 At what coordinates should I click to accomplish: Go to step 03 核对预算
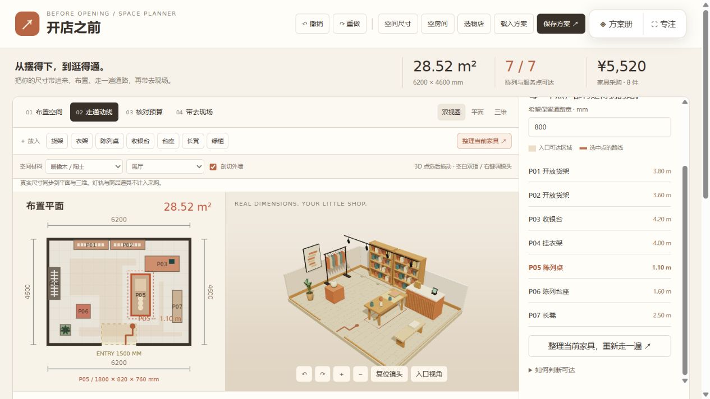tap(144, 112)
